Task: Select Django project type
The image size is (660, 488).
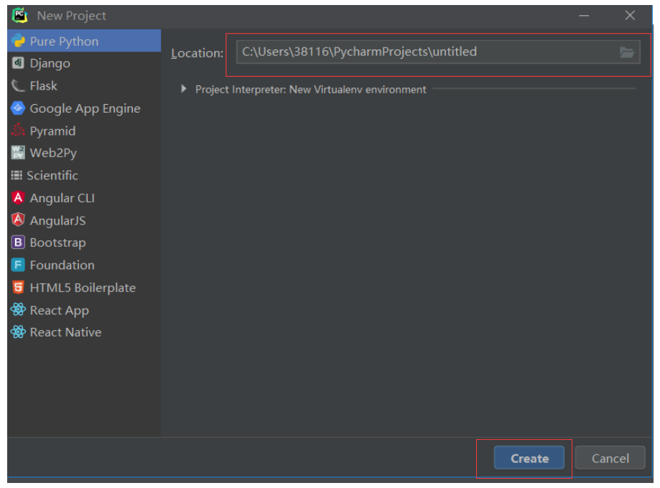Action: [84, 63]
